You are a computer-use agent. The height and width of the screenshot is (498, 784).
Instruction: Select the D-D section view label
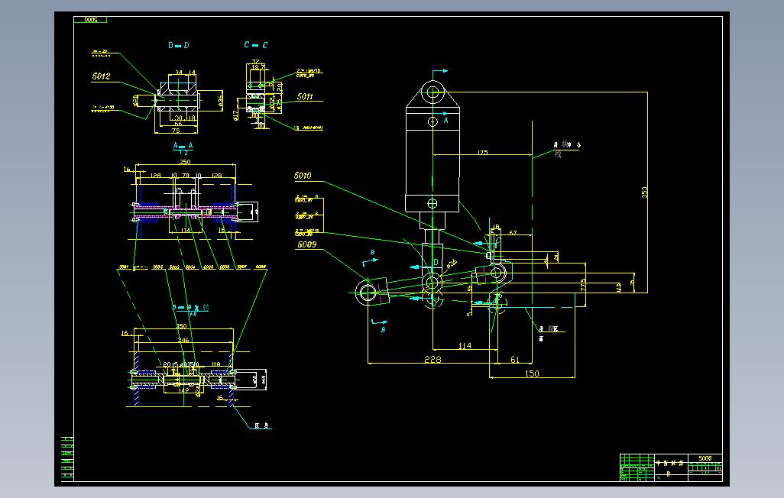(179, 46)
